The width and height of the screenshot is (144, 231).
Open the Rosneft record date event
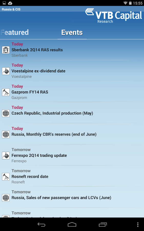pos(72,176)
